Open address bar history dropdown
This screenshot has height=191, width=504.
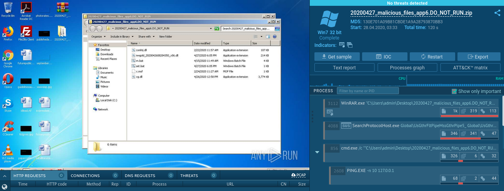(211, 29)
